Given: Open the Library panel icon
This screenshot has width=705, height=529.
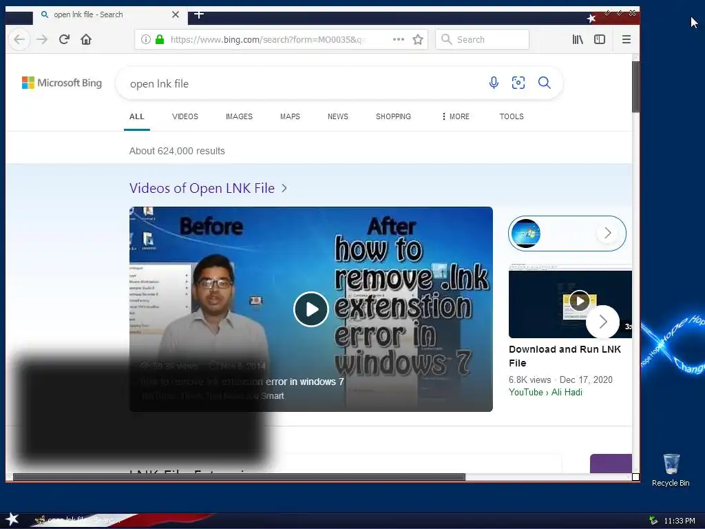Looking at the screenshot, I should pos(578,39).
